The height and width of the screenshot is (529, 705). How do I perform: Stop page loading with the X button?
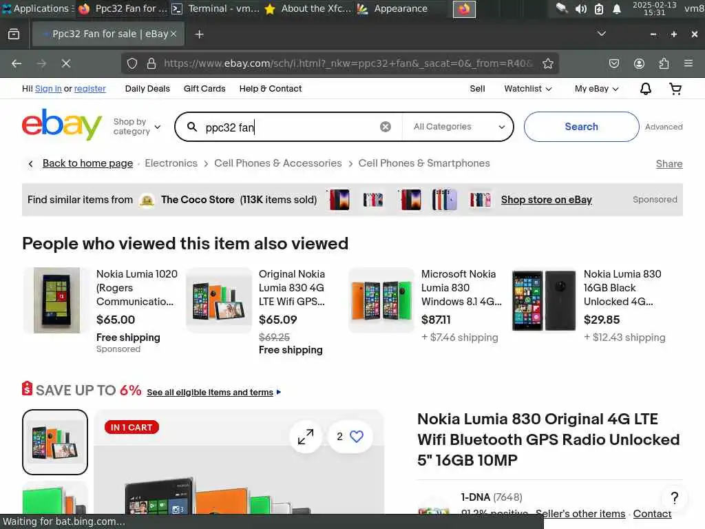coord(66,63)
